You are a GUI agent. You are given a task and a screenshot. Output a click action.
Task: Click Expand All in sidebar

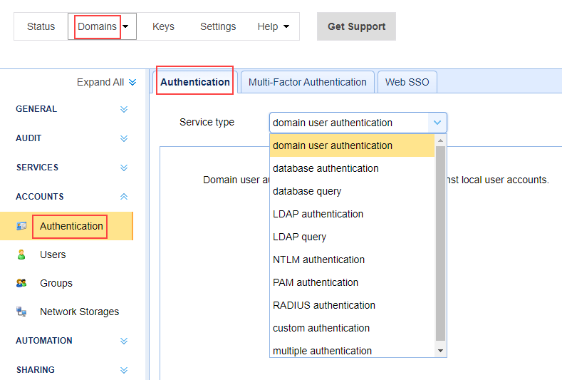(x=106, y=82)
